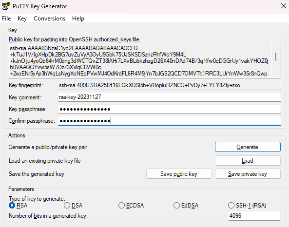The width and height of the screenshot is (289, 227).
Task: Click the Key passphrase field
Action: point(170,109)
